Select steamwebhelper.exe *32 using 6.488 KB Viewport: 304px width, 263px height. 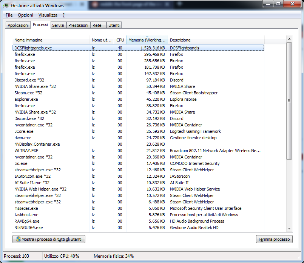point(138,202)
